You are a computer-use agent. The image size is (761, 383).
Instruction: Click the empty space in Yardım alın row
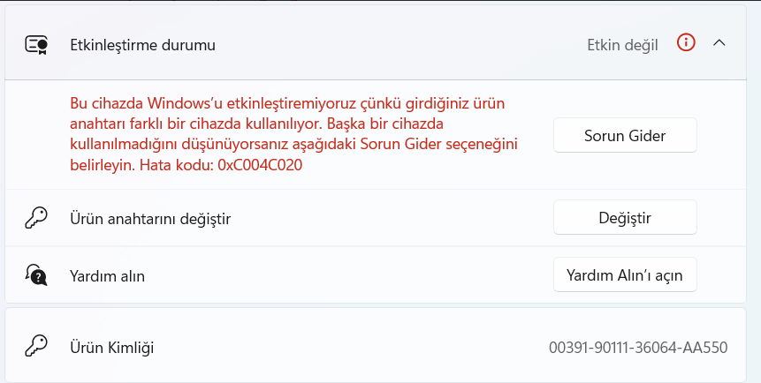tap(349, 275)
